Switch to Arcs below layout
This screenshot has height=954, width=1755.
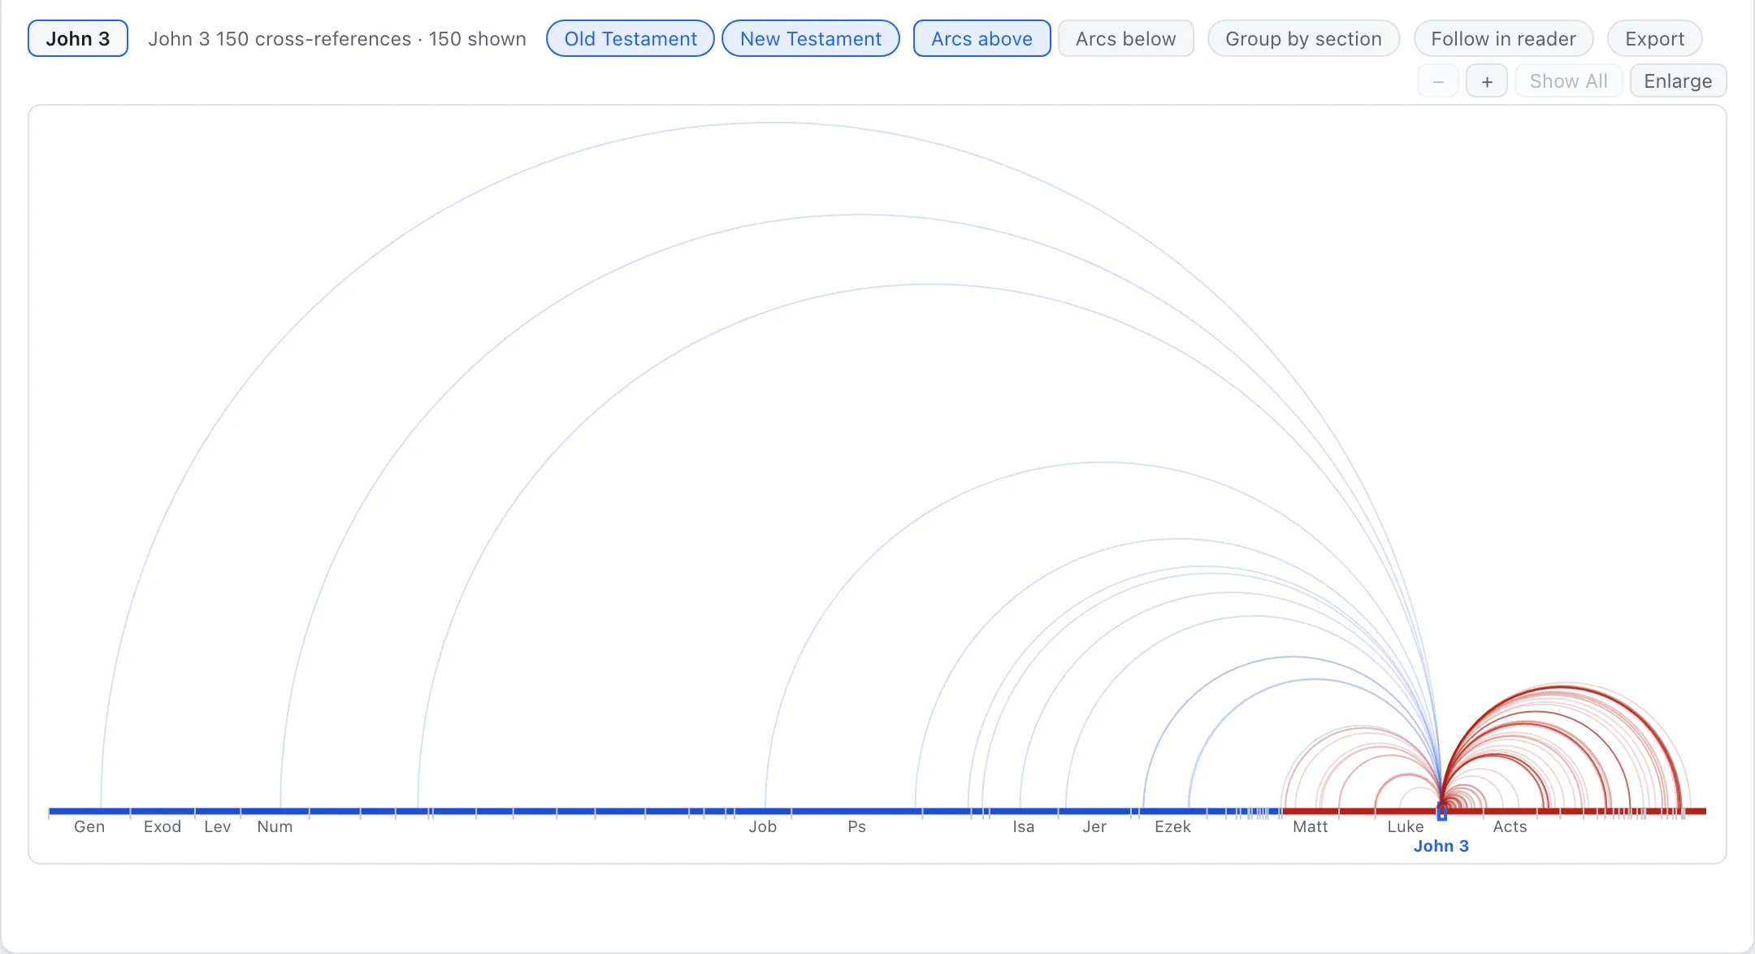point(1125,38)
